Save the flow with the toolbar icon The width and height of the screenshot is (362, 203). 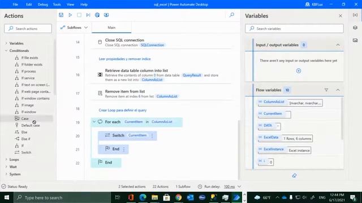(61, 15)
